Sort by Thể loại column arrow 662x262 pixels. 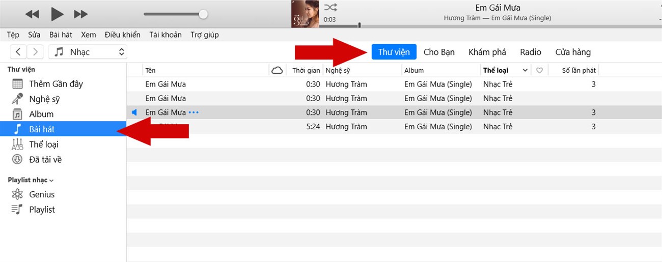525,71
